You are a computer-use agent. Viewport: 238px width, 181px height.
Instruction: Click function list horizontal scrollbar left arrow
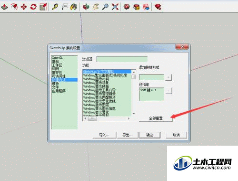point(85,118)
